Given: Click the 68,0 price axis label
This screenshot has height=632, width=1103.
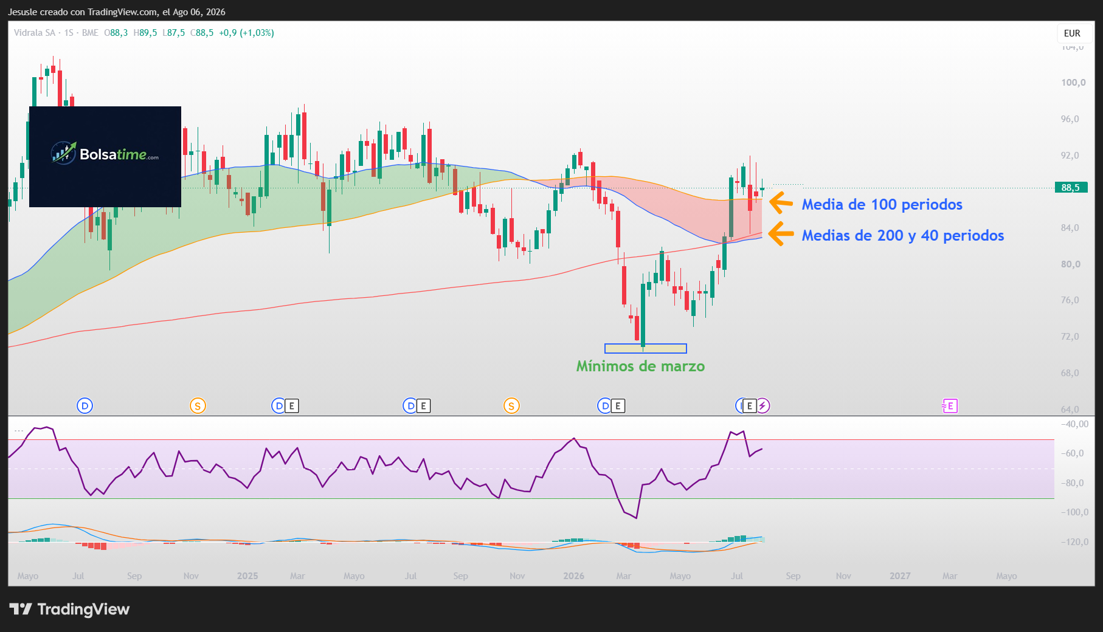Looking at the screenshot, I should coord(1070,373).
